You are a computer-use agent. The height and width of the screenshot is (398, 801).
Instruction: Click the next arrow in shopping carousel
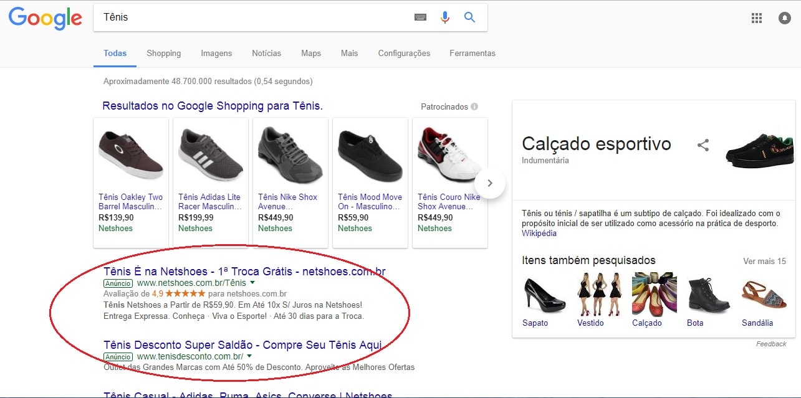489,183
